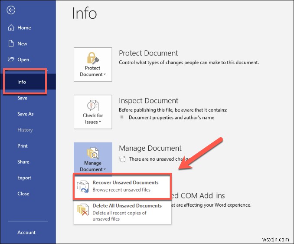294x244 pixels.
Task: Click the padlock and key Protect icon
Action: click(93, 58)
